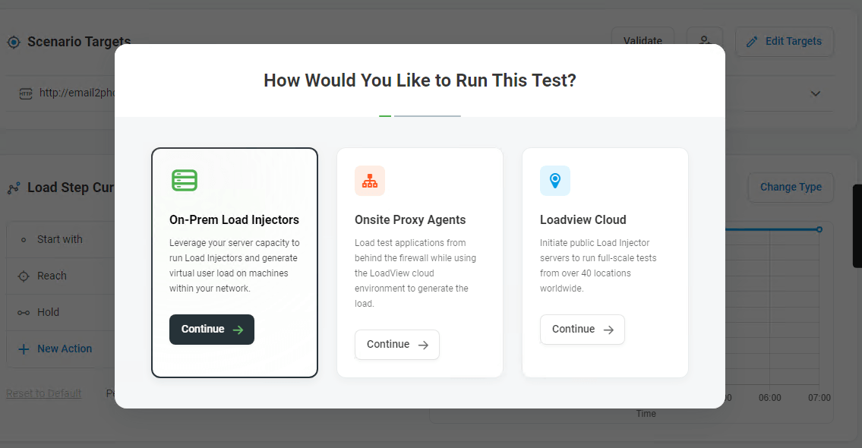Click the 'Scenario Targets' heading
The width and height of the screenshot is (862, 448).
(79, 42)
